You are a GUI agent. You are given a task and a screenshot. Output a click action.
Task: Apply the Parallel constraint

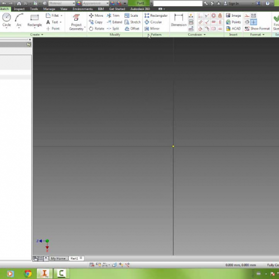click(200, 22)
